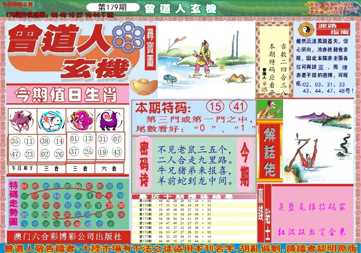Click the dragon zodiac icon
361x253 pixels.
click(x=80, y=121)
